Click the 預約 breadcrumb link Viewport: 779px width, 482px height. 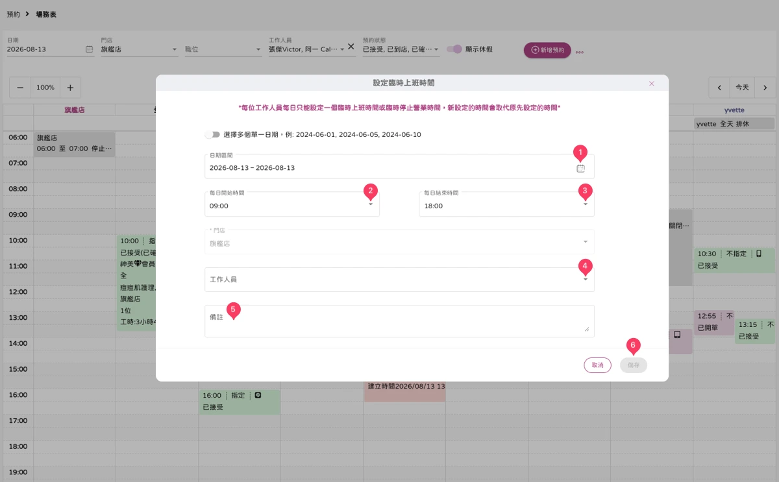[x=13, y=14]
